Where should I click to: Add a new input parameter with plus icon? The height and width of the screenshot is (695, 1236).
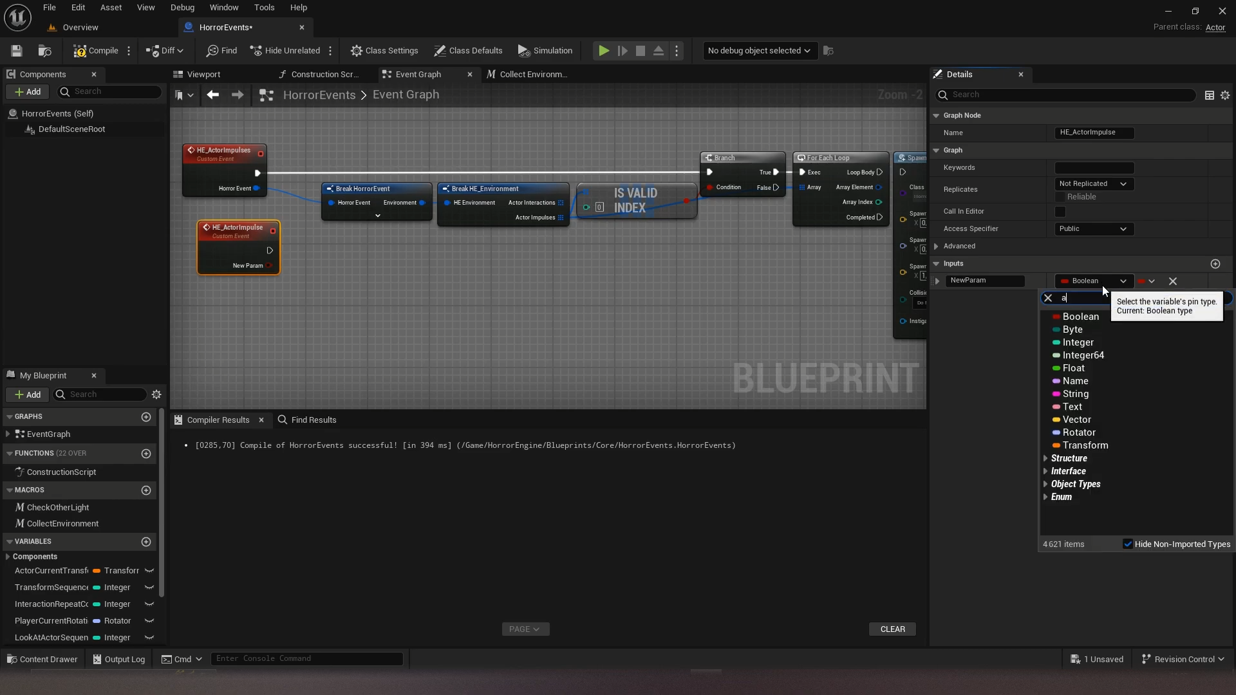[x=1215, y=264]
